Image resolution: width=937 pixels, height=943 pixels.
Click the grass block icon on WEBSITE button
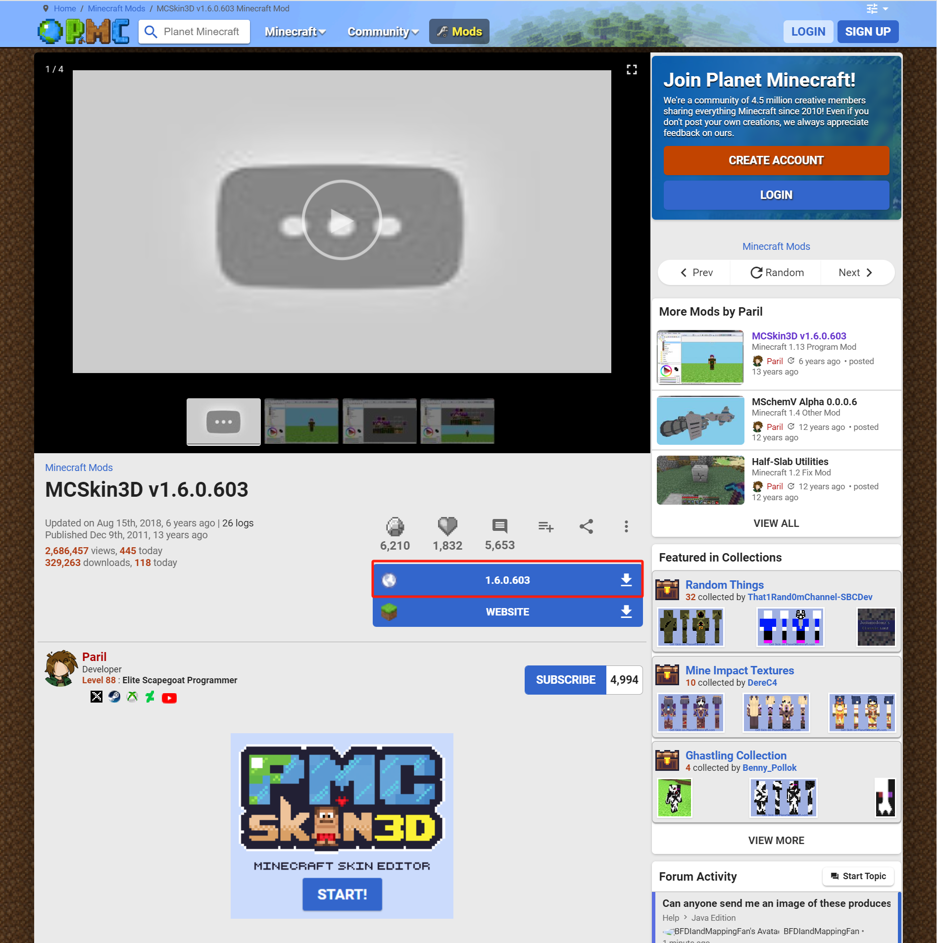[389, 612]
